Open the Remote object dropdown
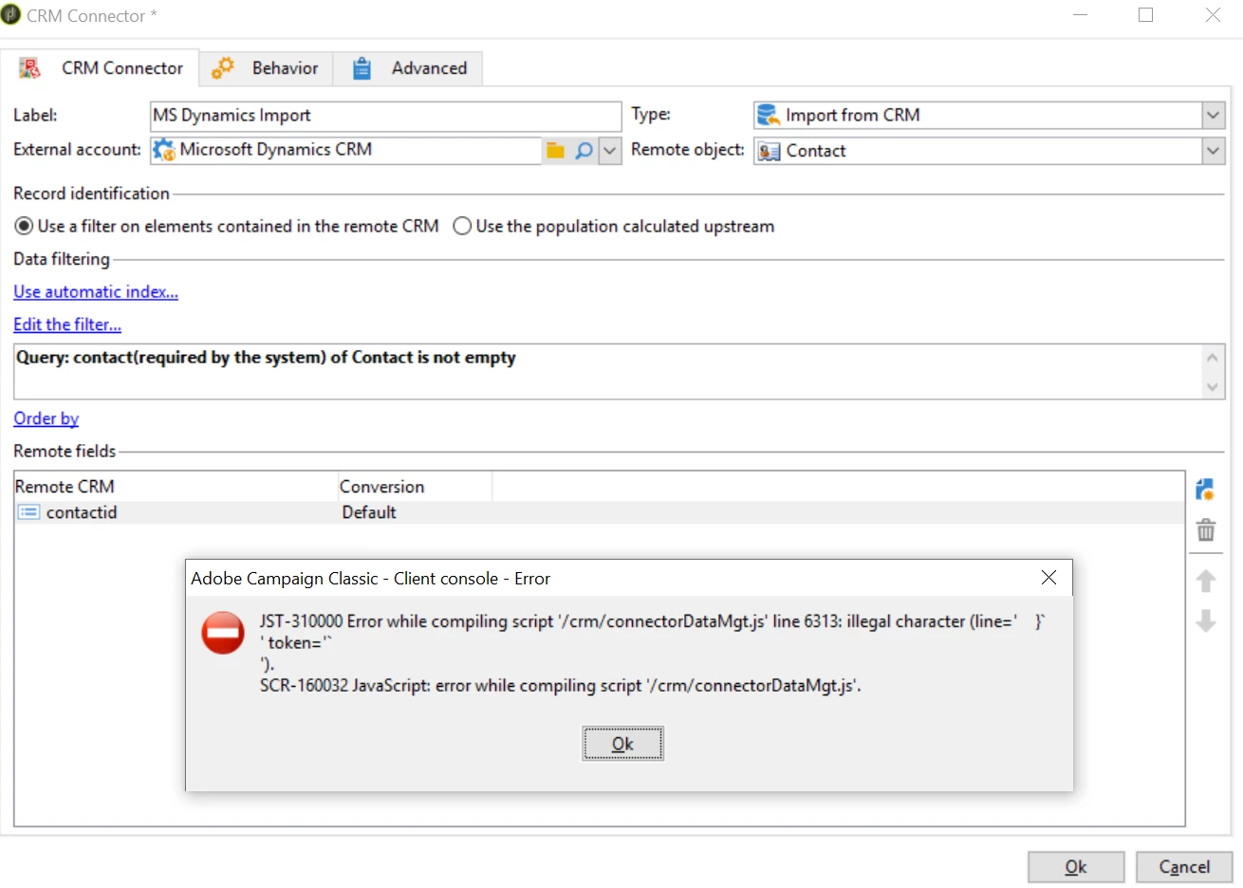The image size is (1243, 888). coord(1213,151)
